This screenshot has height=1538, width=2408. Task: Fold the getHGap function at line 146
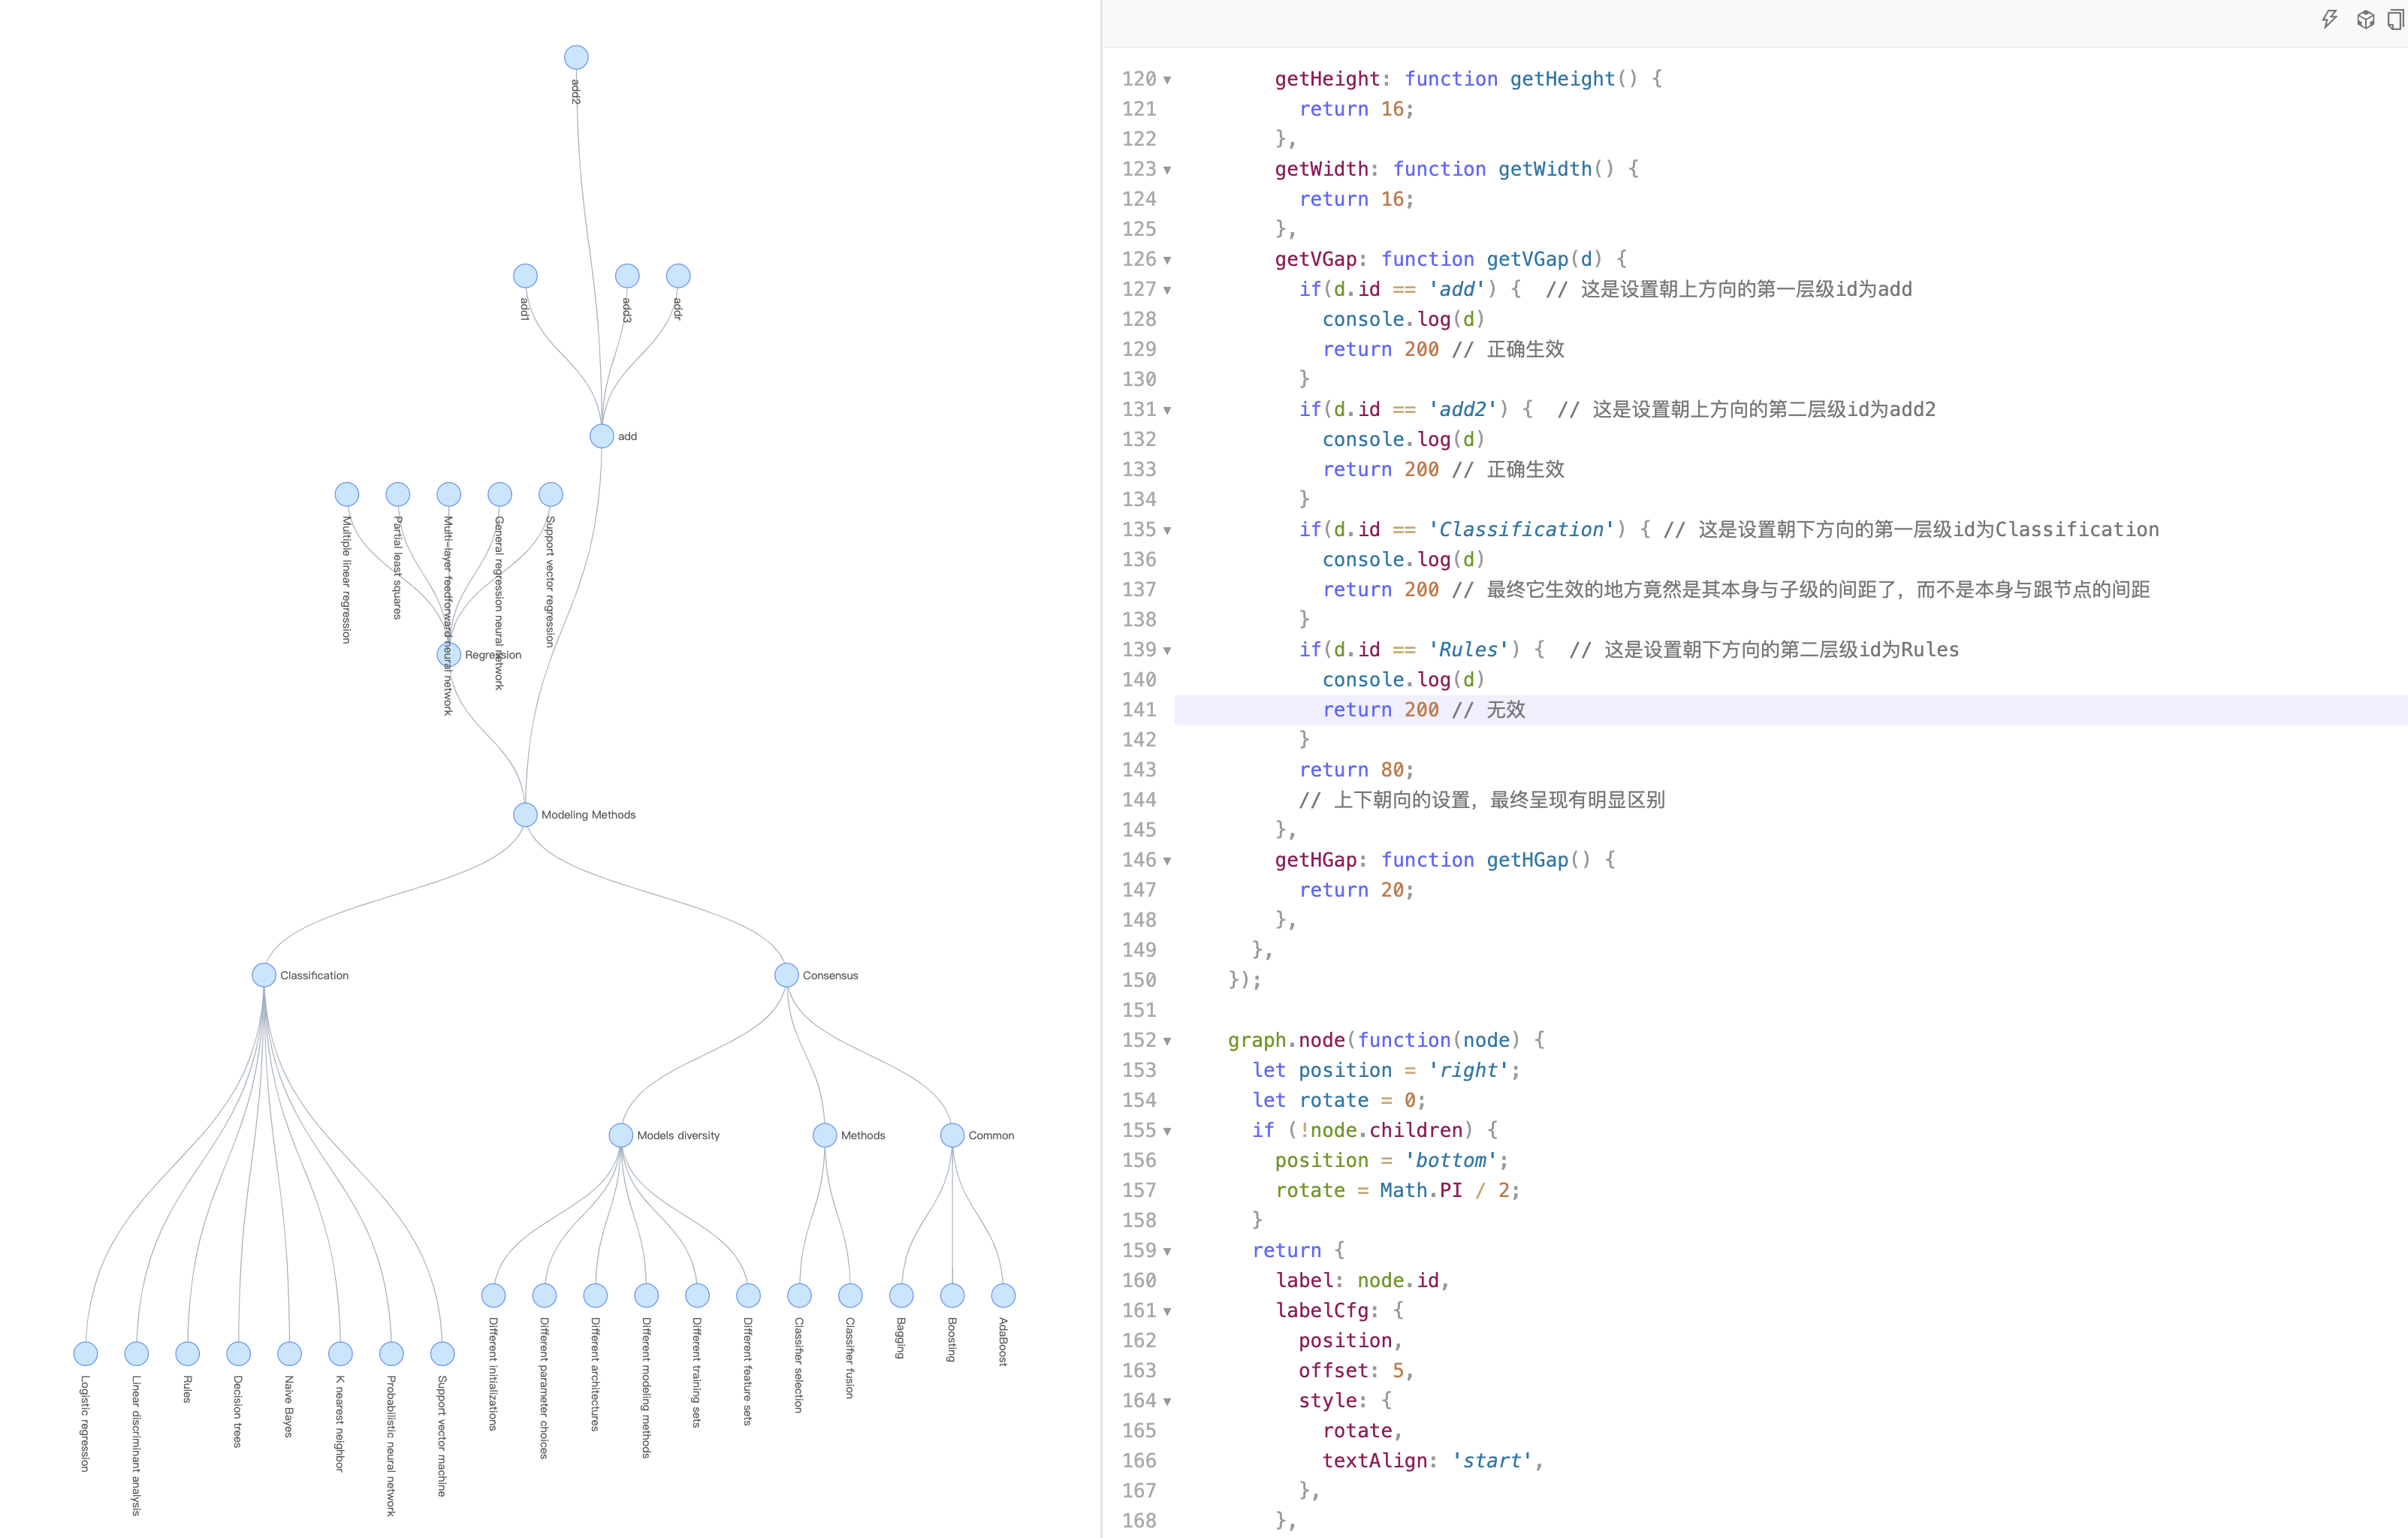(x=1167, y=861)
